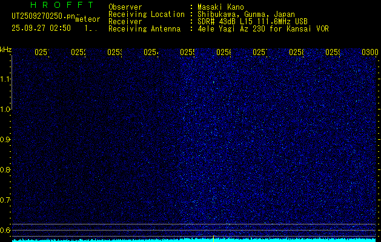The width and height of the screenshot is (381, 242).
Task: Click the 'Observer' field label
Action: tap(125, 7)
